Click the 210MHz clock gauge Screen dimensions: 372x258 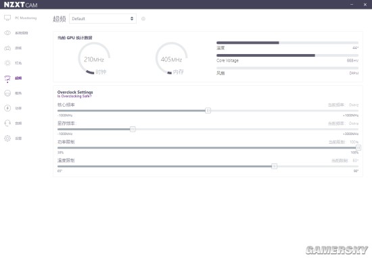click(94, 59)
